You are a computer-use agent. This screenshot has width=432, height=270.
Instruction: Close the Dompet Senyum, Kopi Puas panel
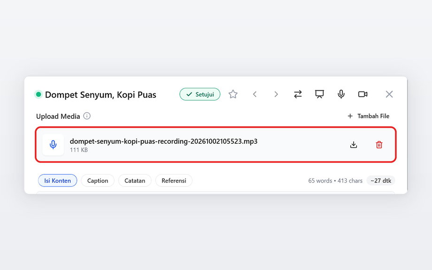point(389,94)
